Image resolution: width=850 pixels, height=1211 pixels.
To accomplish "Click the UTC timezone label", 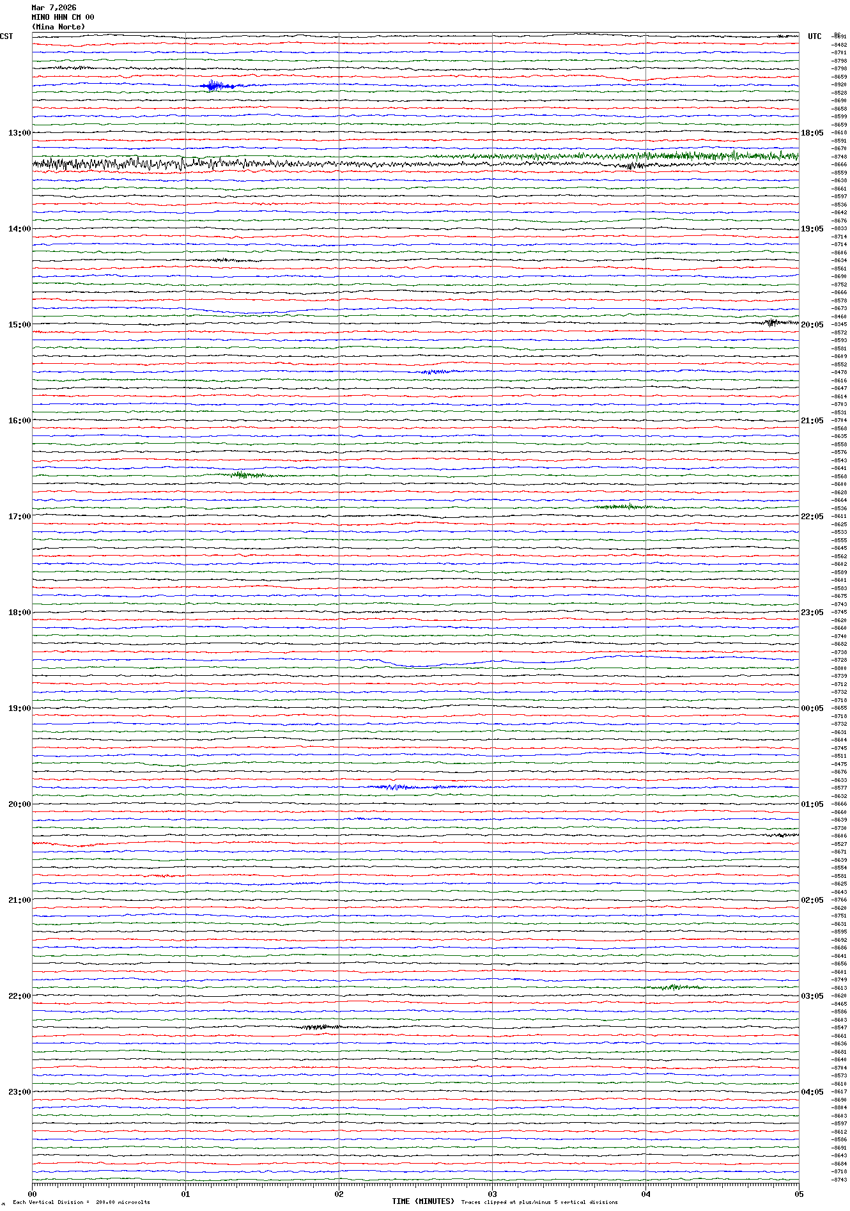I will pos(814,36).
